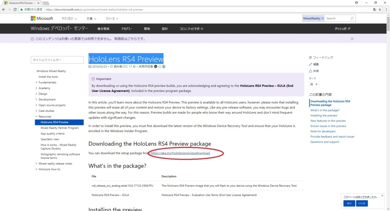
Task: Open Install the tools tree item
Action: pos(48,77)
